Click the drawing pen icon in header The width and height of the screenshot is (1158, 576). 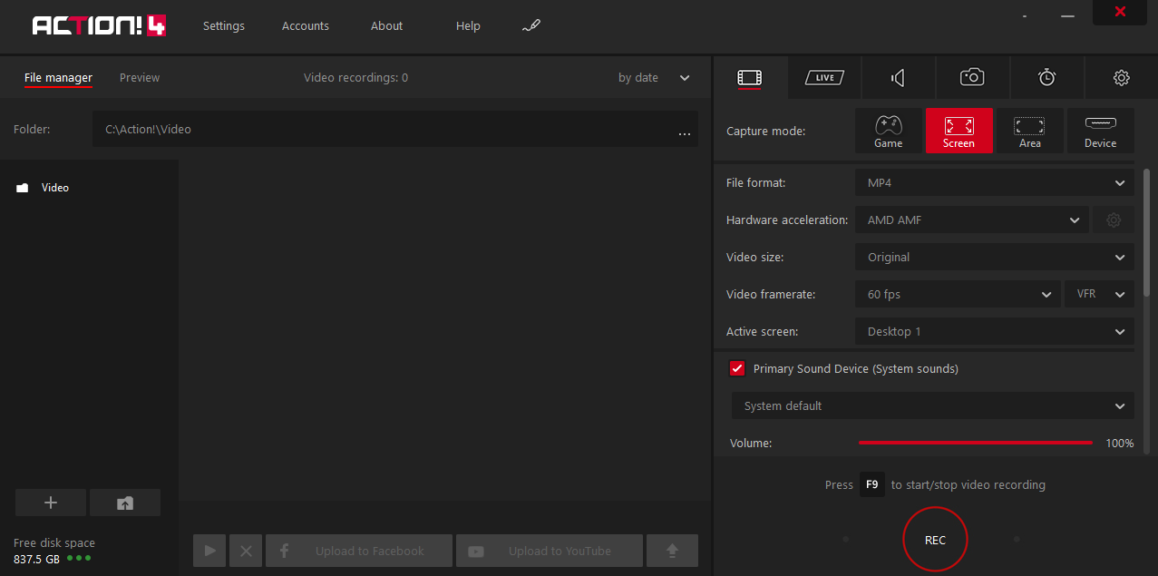[531, 25]
